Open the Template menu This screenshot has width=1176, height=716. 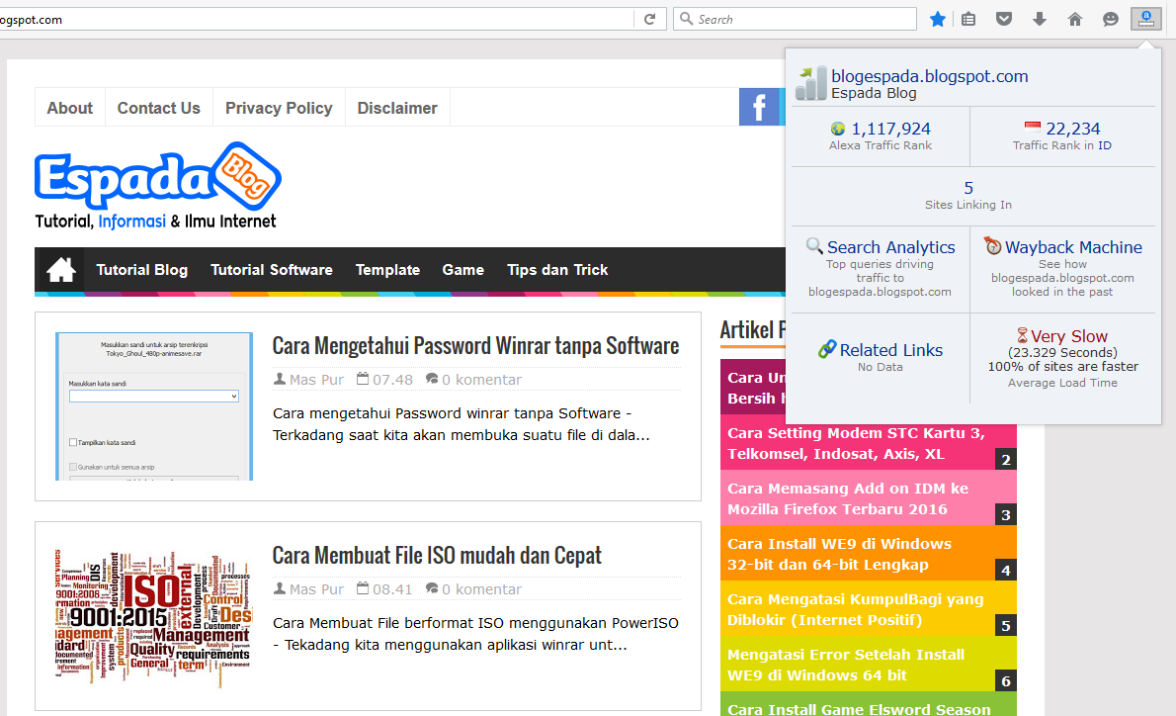(387, 269)
